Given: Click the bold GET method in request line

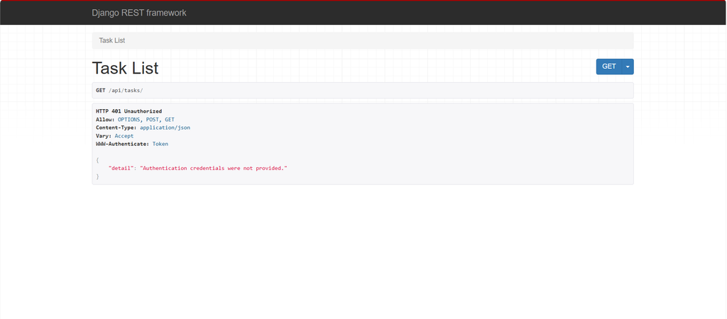Looking at the screenshot, I should tap(101, 90).
